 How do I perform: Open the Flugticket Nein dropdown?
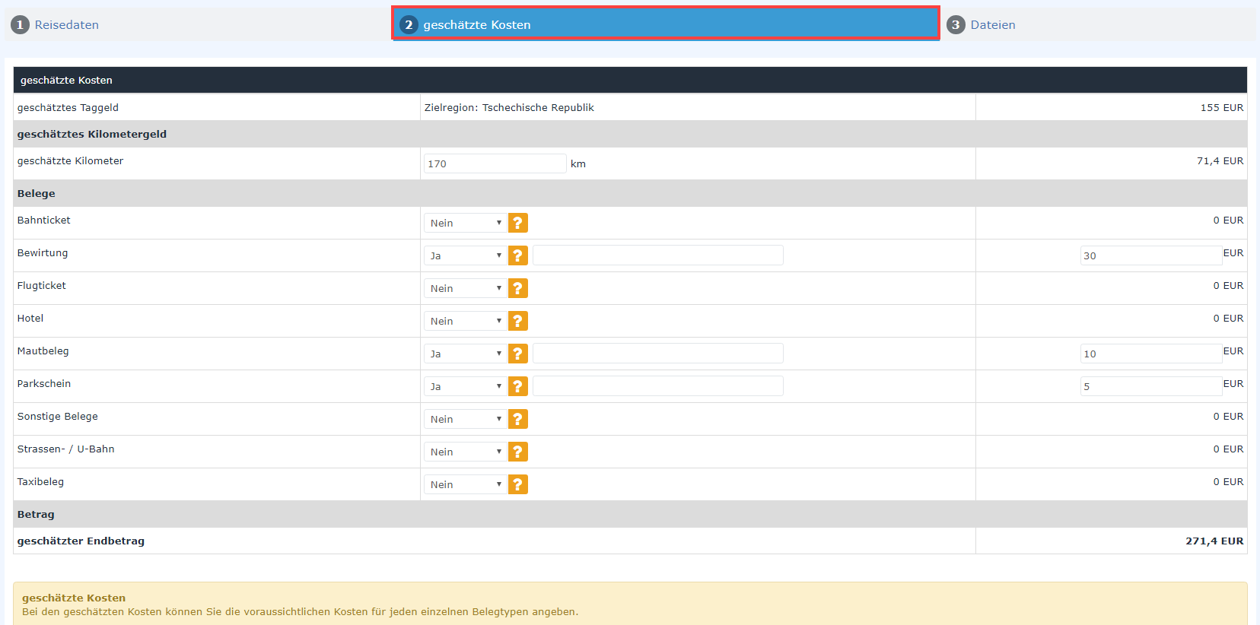pos(465,288)
